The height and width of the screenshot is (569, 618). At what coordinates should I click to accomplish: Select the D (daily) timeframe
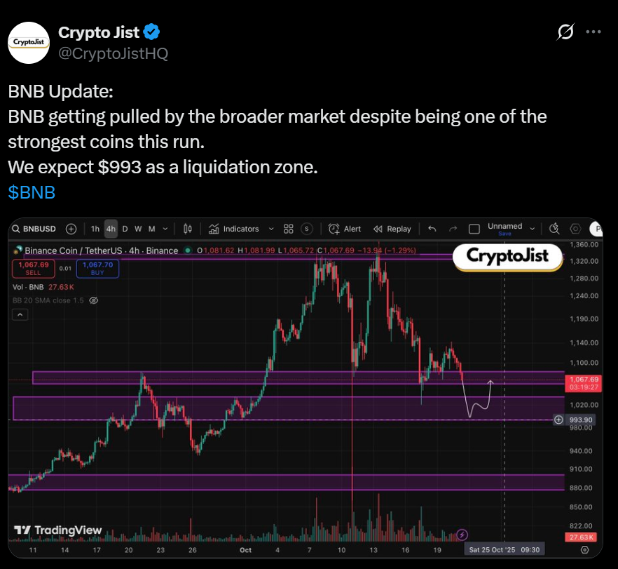click(125, 229)
